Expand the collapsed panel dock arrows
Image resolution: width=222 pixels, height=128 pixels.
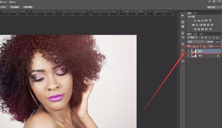coord(184,11)
